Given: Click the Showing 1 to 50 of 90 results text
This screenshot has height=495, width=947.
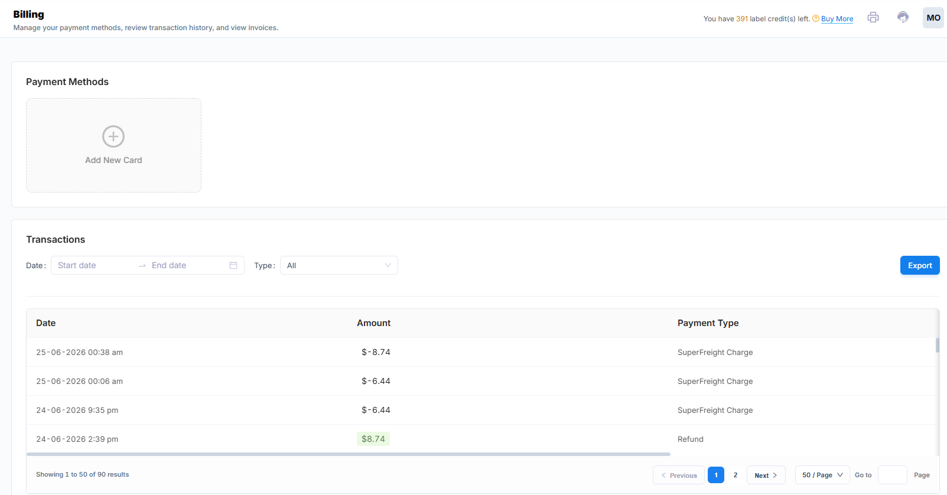Looking at the screenshot, I should pos(82,474).
